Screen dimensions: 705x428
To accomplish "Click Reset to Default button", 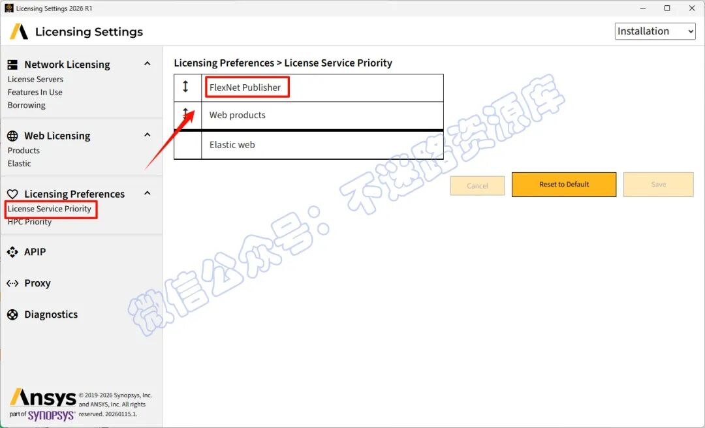I will point(564,185).
